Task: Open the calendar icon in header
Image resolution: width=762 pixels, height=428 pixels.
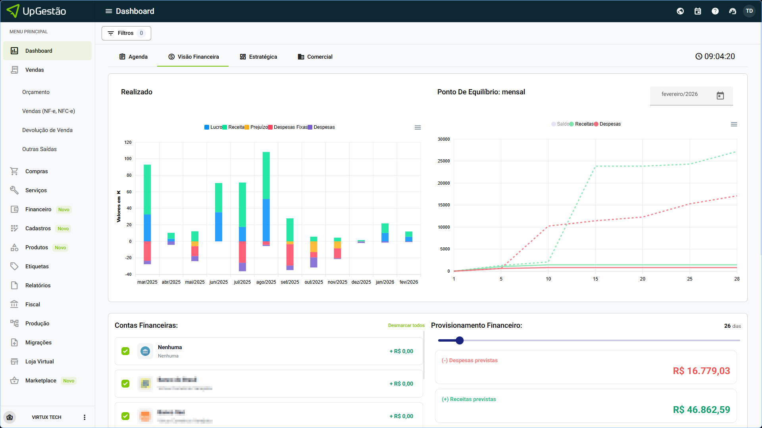Action: pyautogui.click(x=698, y=11)
